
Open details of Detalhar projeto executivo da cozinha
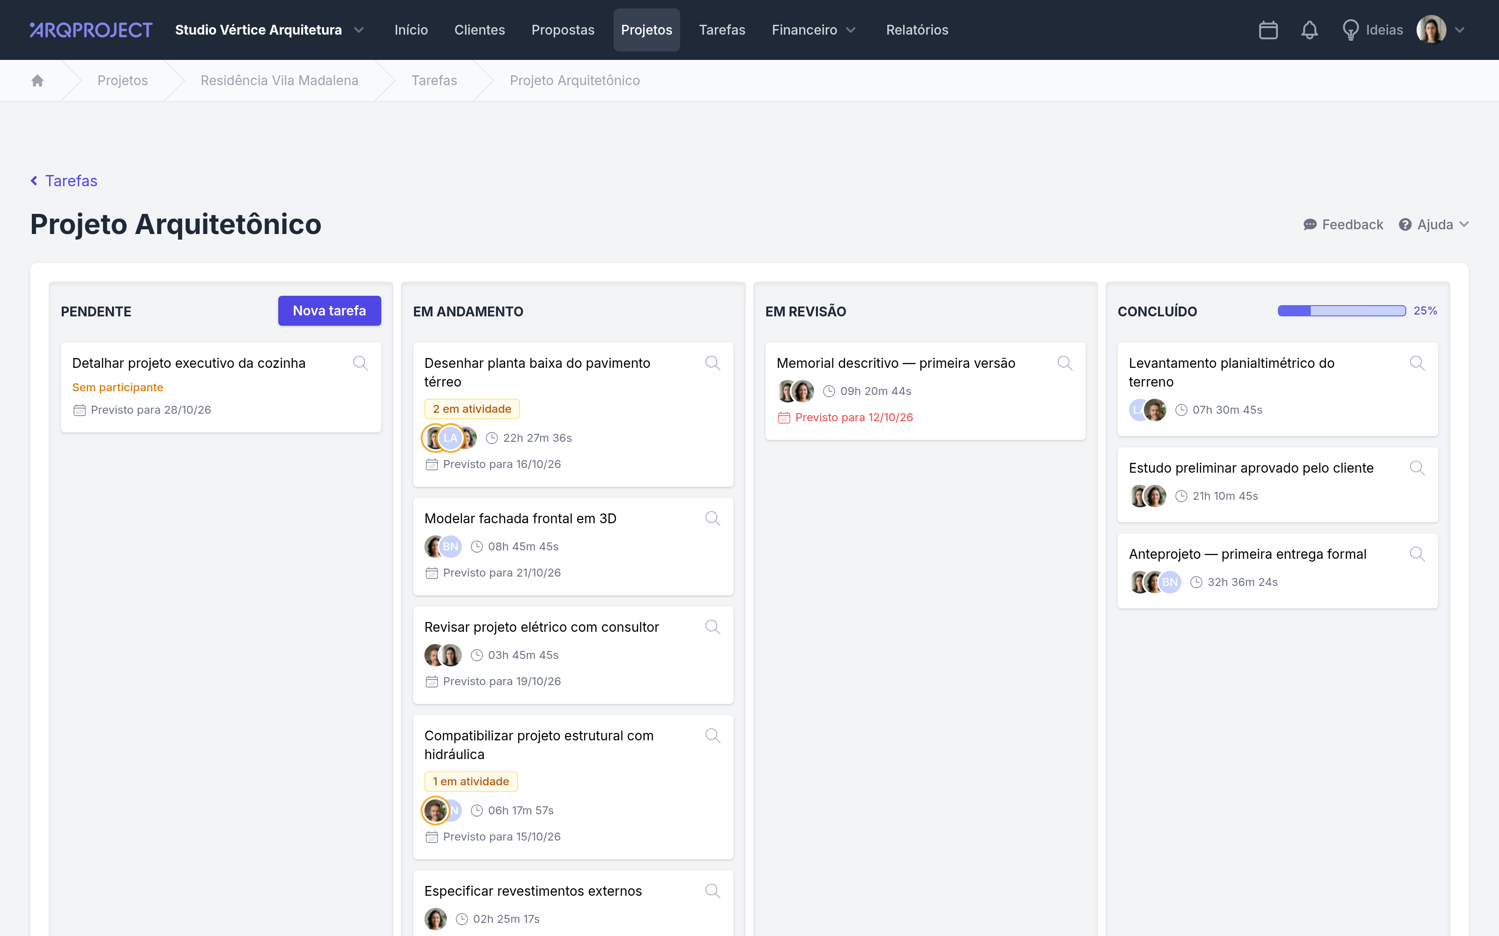pos(361,363)
